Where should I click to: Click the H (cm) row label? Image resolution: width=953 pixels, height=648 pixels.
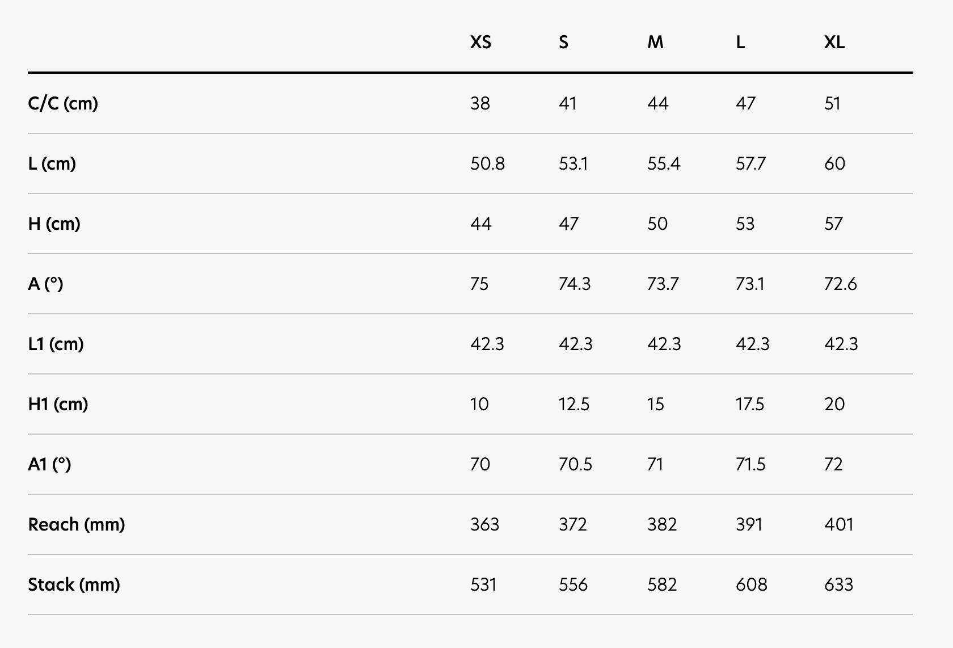pyautogui.click(x=54, y=224)
